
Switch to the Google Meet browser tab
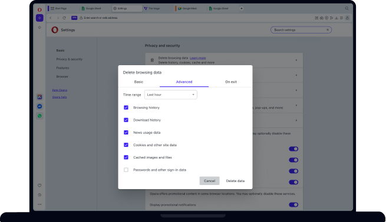click(190, 8)
